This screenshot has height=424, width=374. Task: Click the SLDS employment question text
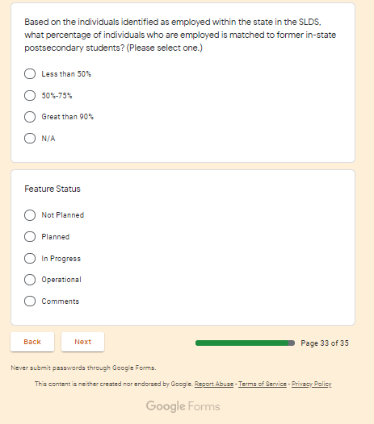click(180, 35)
